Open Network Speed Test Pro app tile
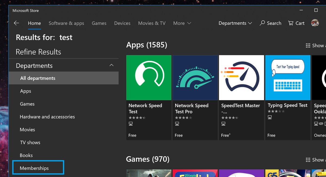This screenshot has width=326, height=177. click(195, 97)
